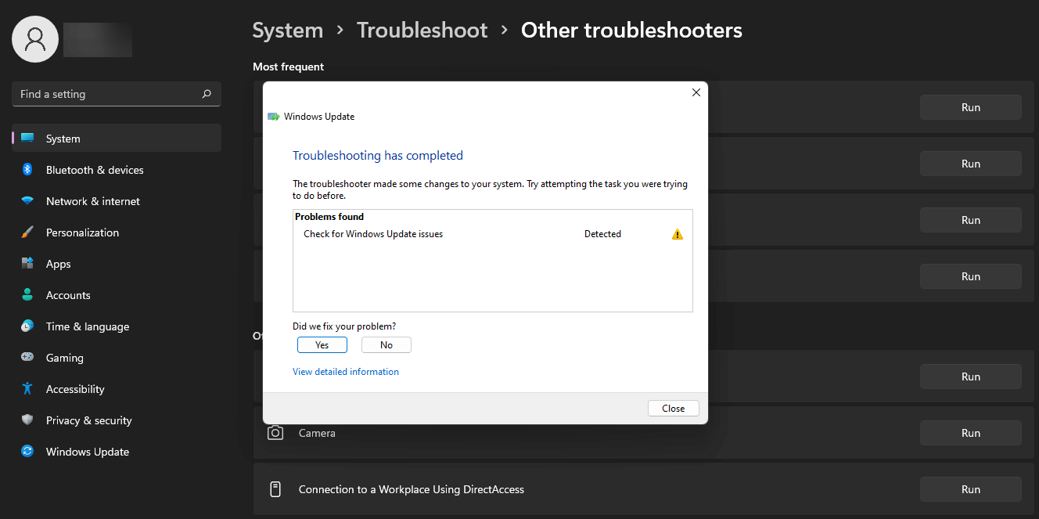Go to Accessibility settings
Image resolution: width=1039 pixels, height=519 pixels.
click(117, 389)
